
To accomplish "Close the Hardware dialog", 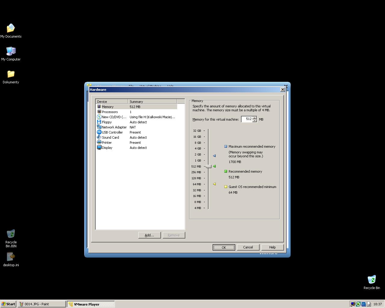I will point(282,90).
